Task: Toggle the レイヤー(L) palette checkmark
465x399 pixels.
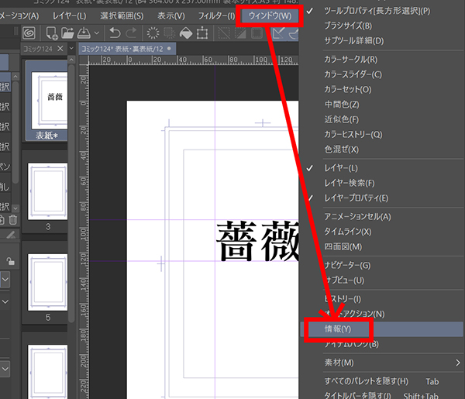Action: pyautogui.click(x=341, y=167)
